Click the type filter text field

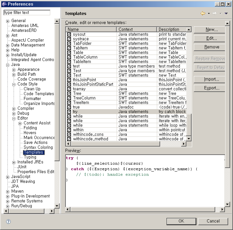[x=27, y=13]
